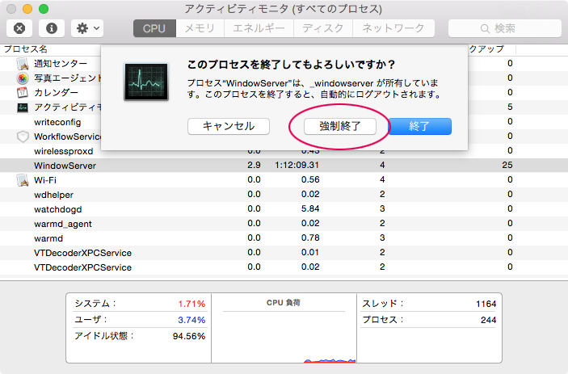Select the warmd process row
This screenshot has width=568, height=374.
[x=284, y=237]
